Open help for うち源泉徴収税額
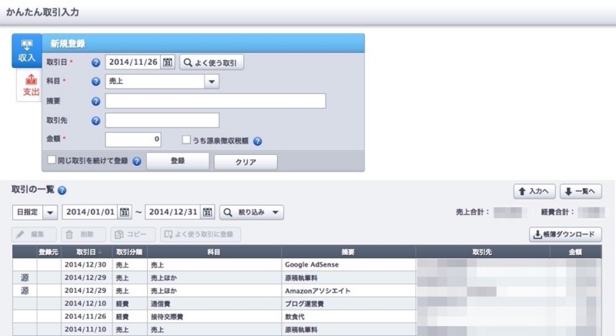The image size is (616, 336). (257, 141)
